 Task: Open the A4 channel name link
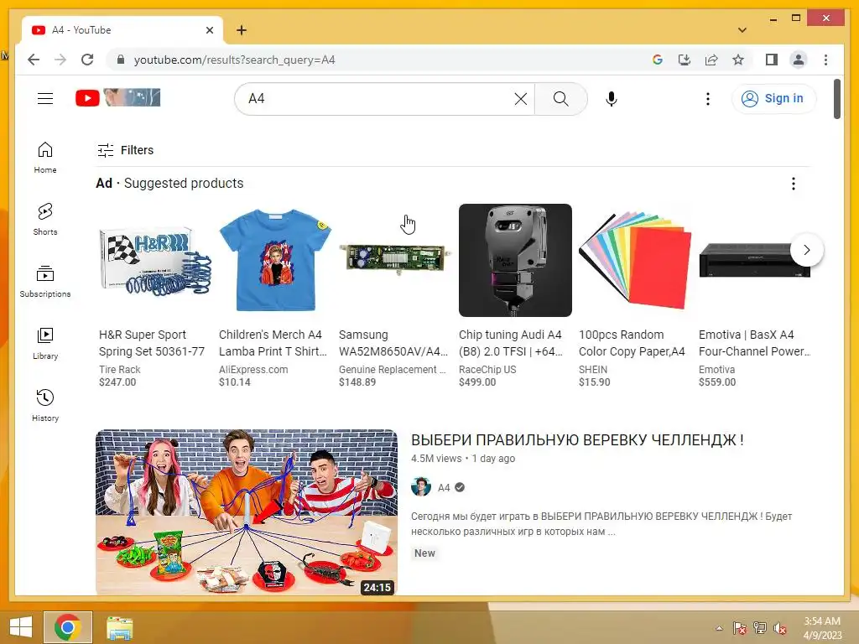pos(444,487)
